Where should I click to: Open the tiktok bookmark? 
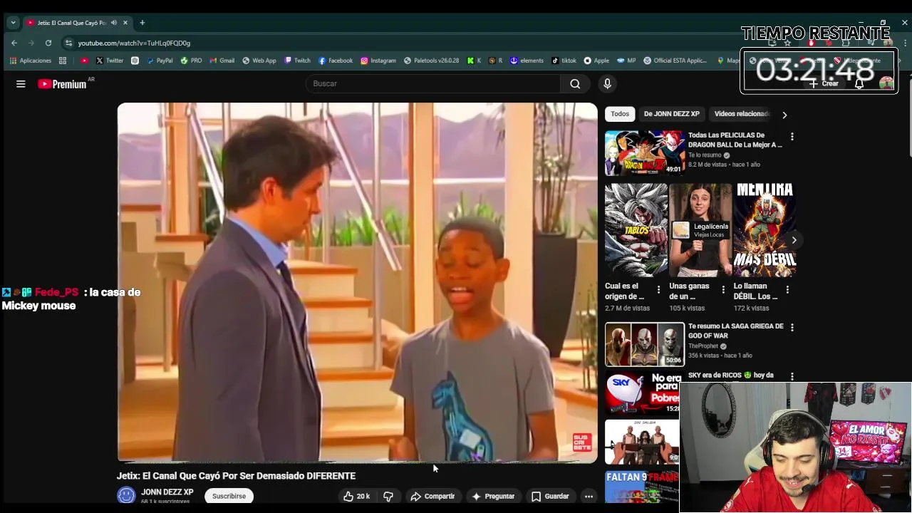pos(564,61)
